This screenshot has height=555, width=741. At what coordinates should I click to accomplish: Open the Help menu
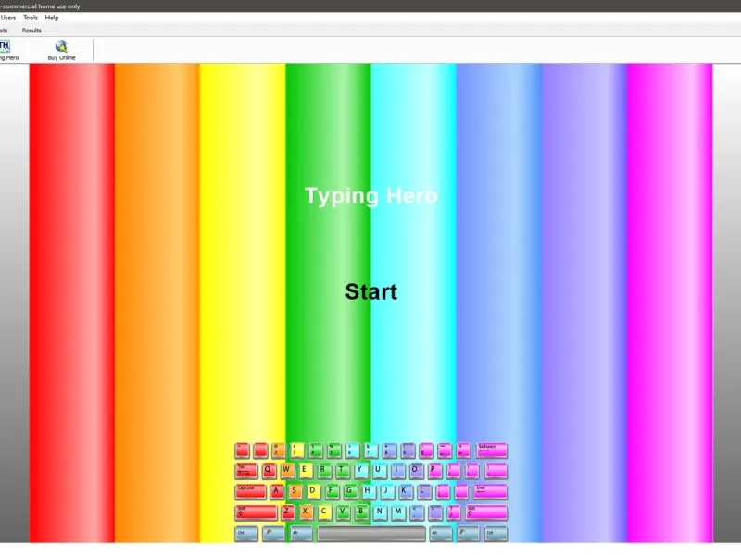pyautogui.click(x=52, y=18)
